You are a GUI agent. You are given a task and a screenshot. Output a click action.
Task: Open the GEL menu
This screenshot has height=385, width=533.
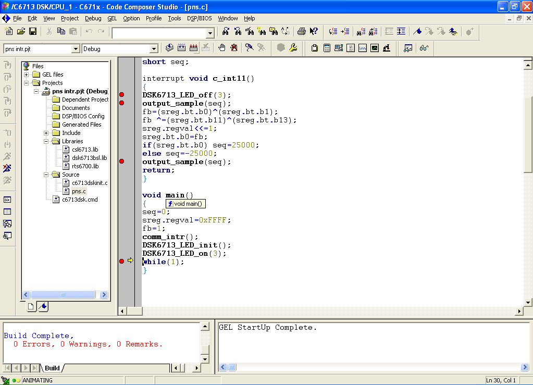112,18
